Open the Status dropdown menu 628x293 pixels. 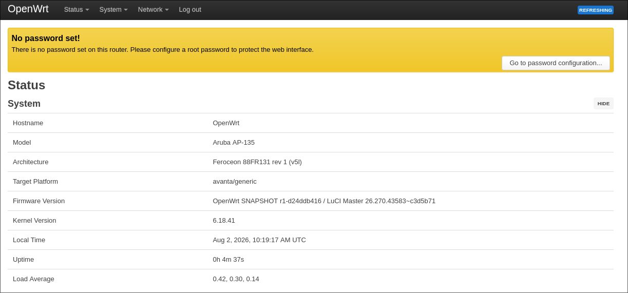77,10
